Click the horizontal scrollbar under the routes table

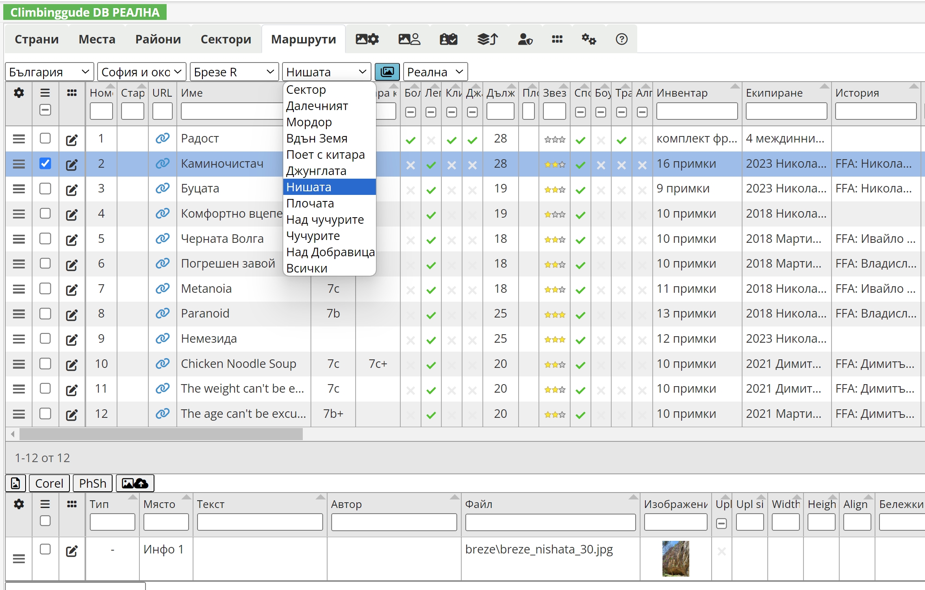pos(161,434)
